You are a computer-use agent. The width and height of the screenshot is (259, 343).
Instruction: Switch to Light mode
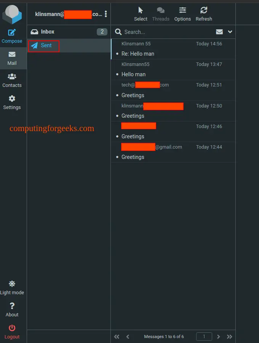12,288
